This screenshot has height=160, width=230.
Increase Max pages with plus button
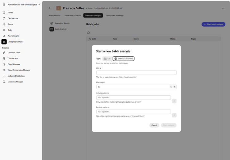click(174, 87)
